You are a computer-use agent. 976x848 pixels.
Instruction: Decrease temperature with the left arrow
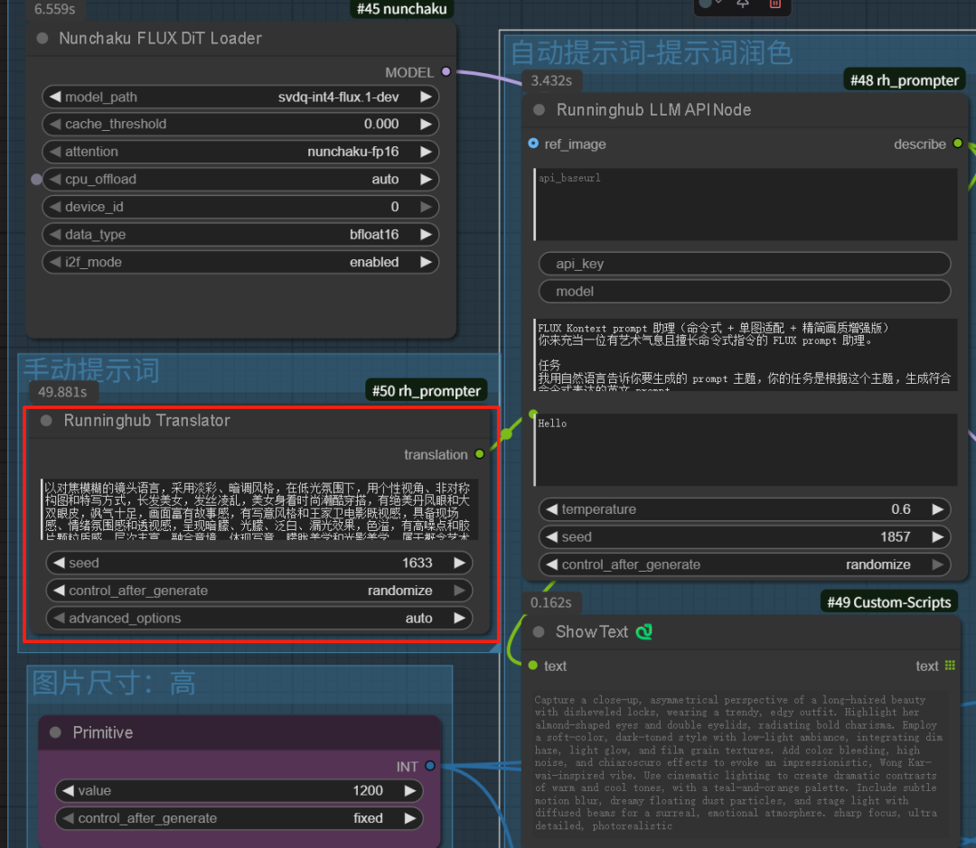coord(551,509)
